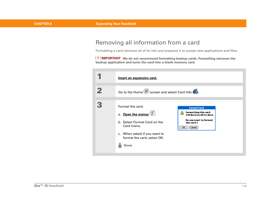Click the IMPORTANT exclamation marker

(98, 58)
